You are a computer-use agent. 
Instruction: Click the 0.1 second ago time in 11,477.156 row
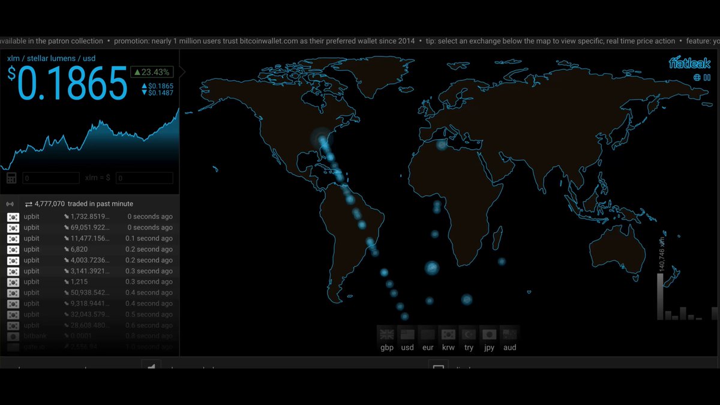149,239
